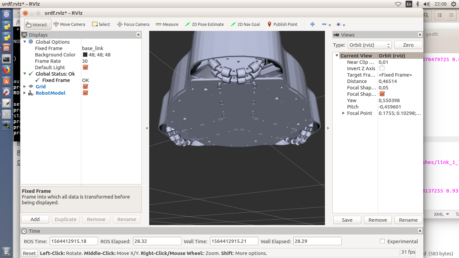Screen dimensions: 459x258
Task: Collapse the Current View node
Action: point(337,55)
